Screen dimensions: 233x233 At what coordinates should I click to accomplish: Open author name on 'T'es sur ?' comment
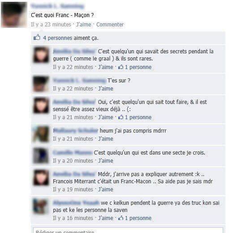(79, 81)
